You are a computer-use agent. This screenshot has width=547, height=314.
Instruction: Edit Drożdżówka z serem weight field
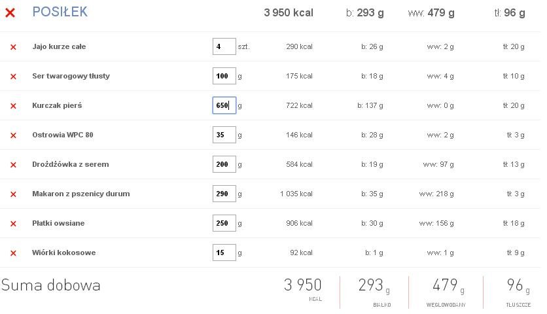[224, 164]
